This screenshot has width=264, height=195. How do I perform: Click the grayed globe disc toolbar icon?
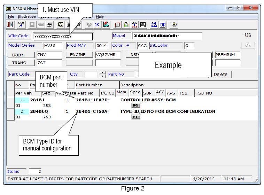(x=89, y=25)
